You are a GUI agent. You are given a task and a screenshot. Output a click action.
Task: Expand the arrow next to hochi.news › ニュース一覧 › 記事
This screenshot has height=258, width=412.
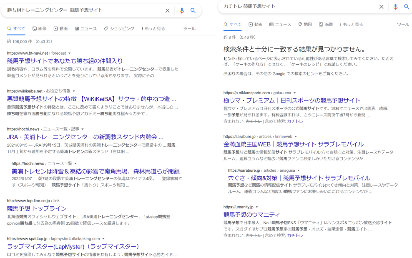83,129
